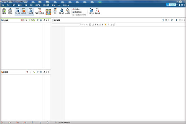This screenshot has width=186, height=124.
Task: Click the 外部文件 (External Files) folder icon
Action: [x=91, y=11]
